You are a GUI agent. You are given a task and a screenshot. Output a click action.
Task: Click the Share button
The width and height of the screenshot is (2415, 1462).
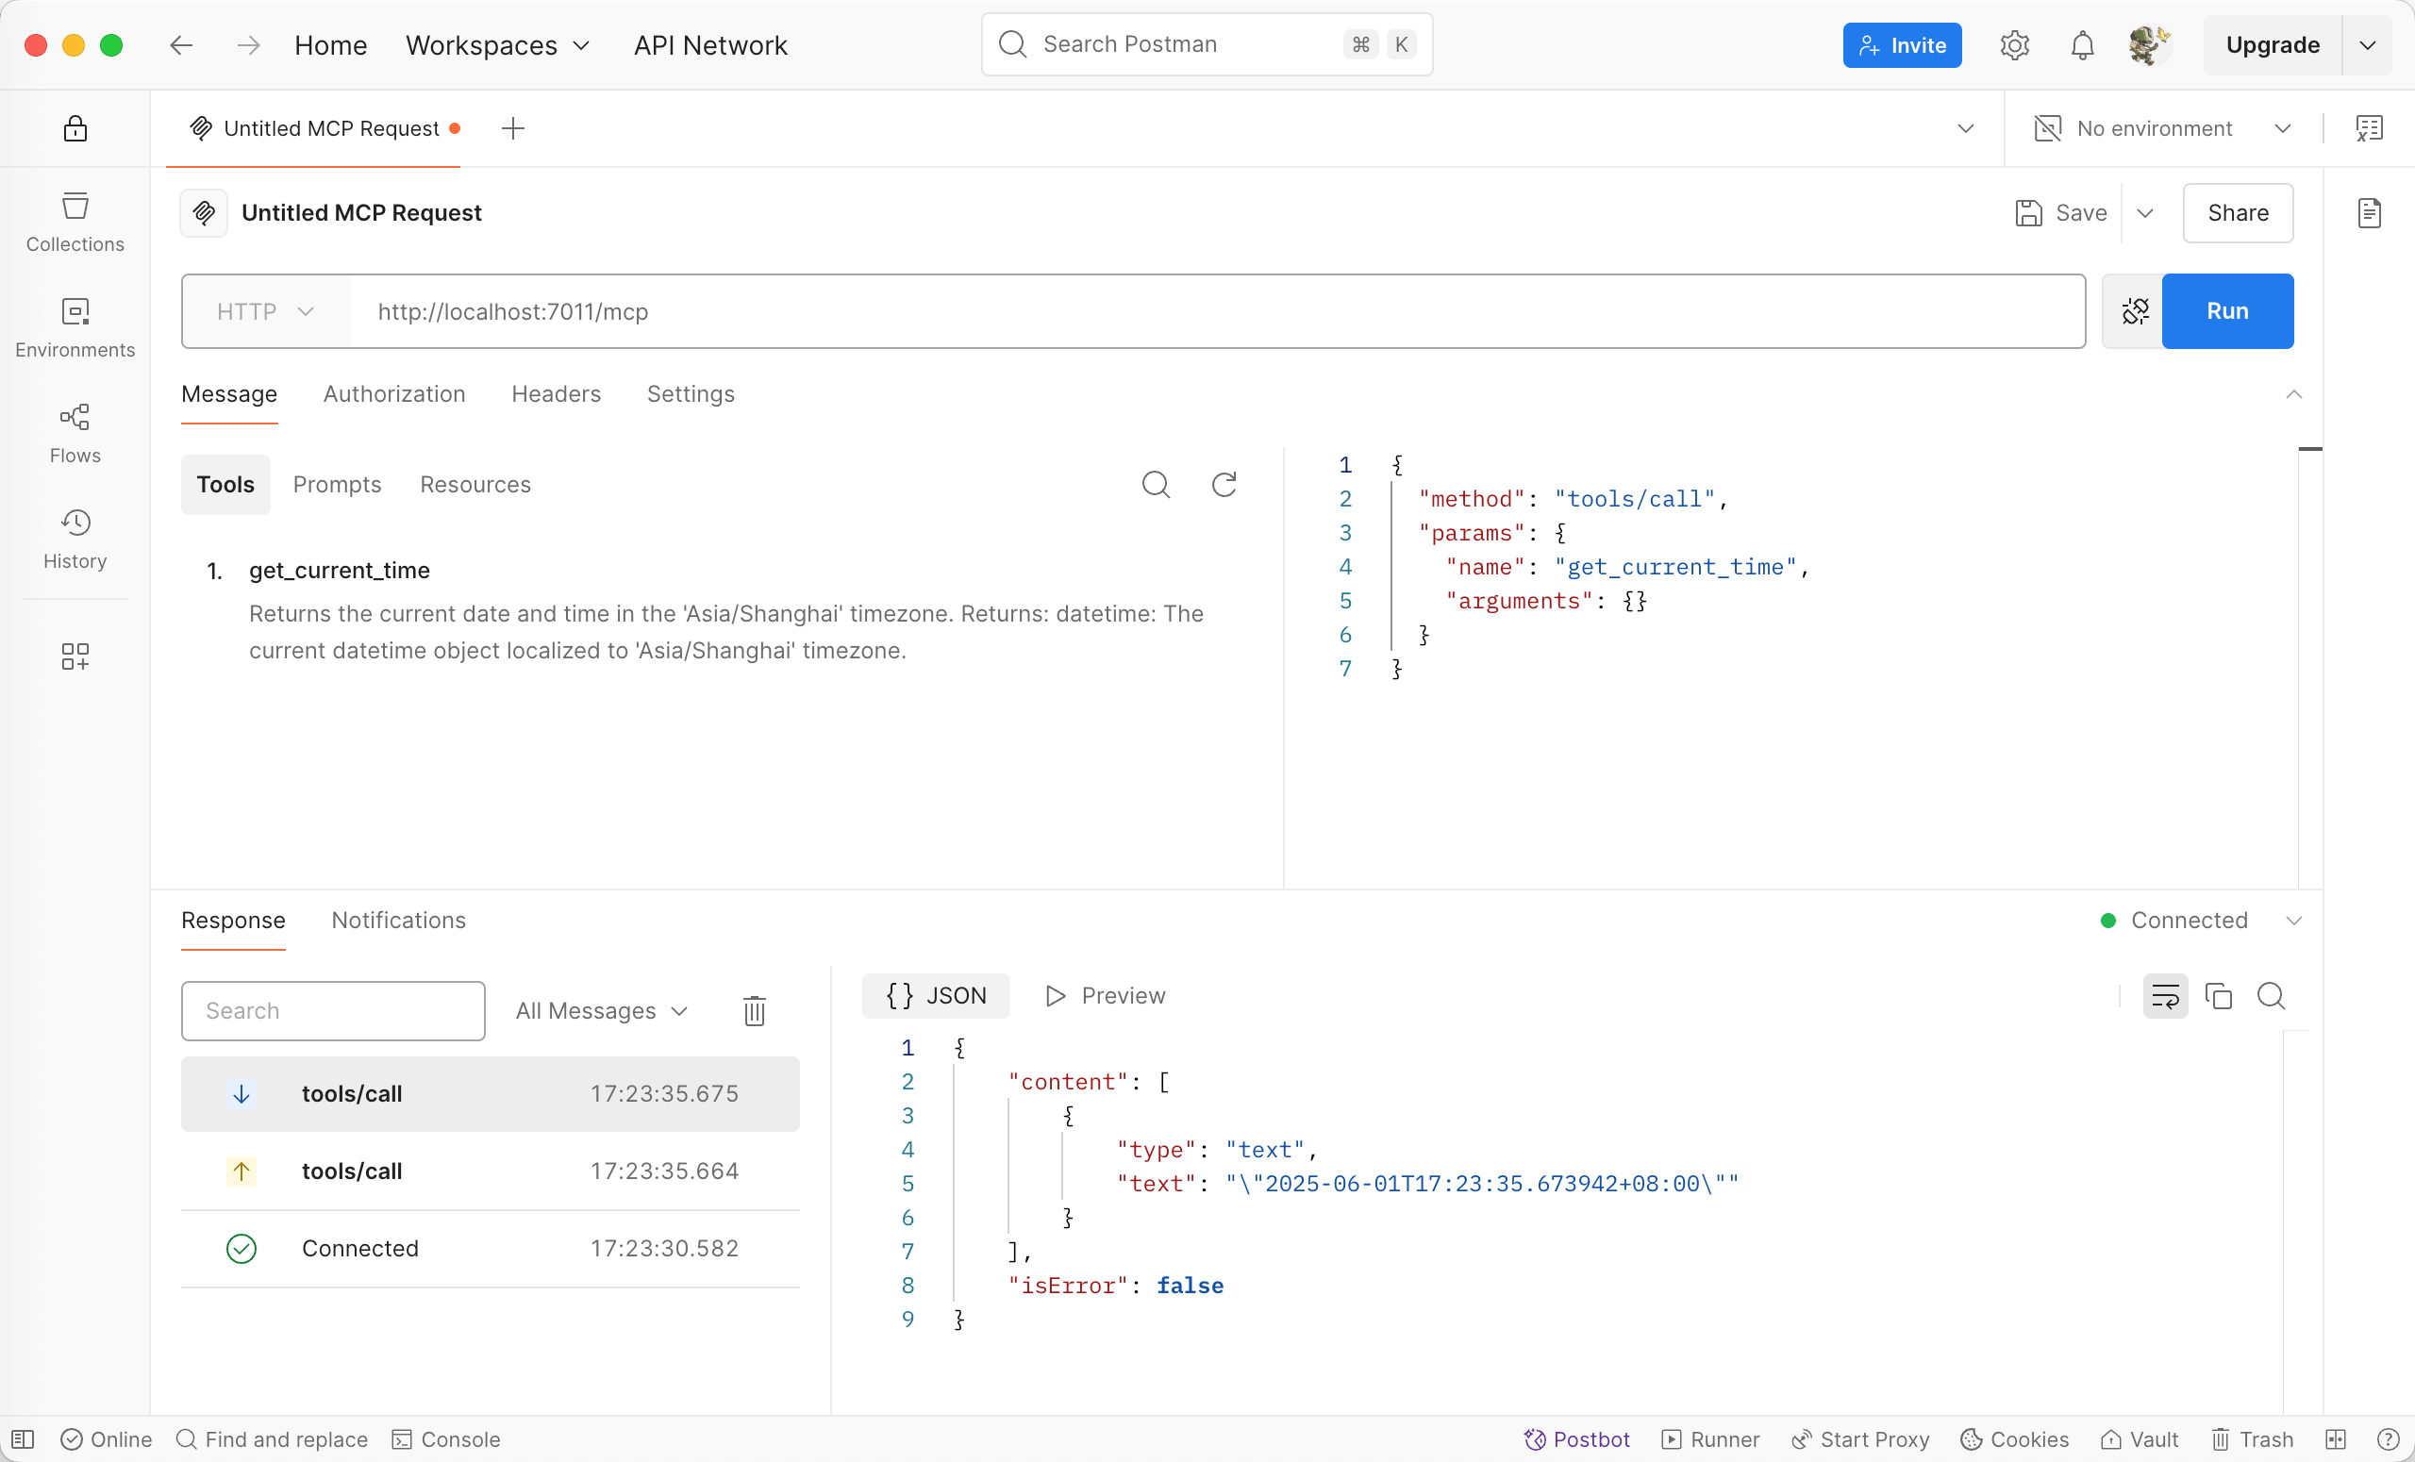click(x=2238, y=212)
